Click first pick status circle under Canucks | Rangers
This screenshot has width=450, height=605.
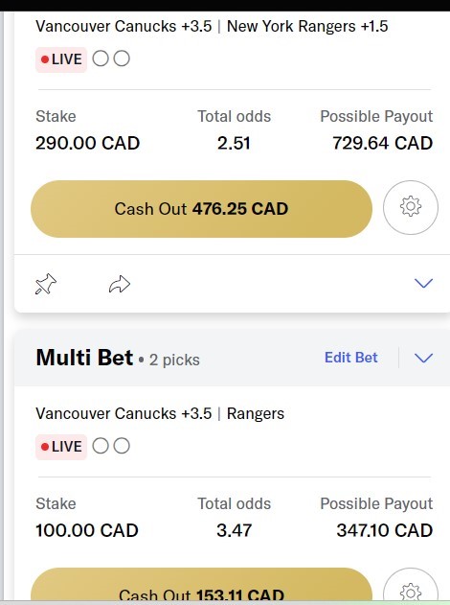pyautogui.click(x=101, y=446)
